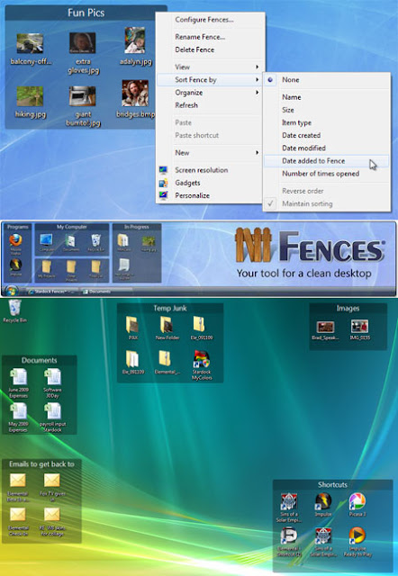Click the Temp Junk fence title
Viewport: 398px width, 576px height.
[x=170, y=308]
